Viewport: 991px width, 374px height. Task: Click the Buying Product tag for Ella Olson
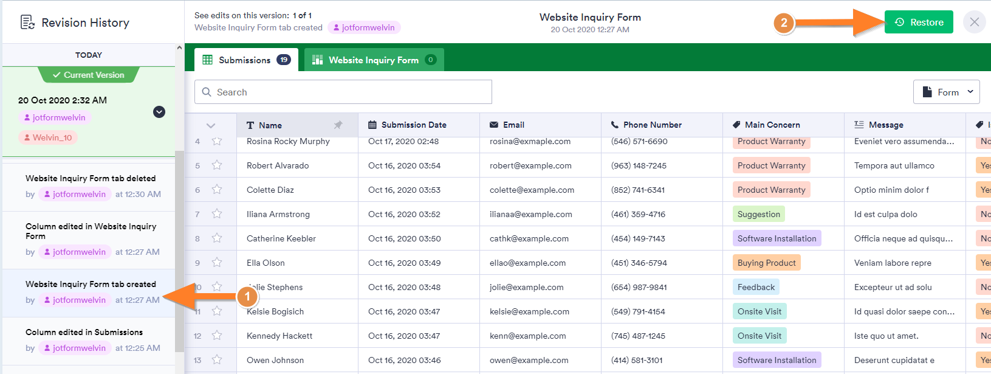(x=766, y=263)
